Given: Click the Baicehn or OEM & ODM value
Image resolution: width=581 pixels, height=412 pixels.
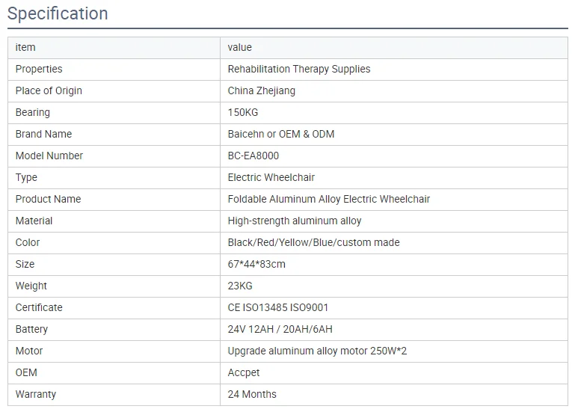Looking at the screenshot, I should click(x=280, y=134).
